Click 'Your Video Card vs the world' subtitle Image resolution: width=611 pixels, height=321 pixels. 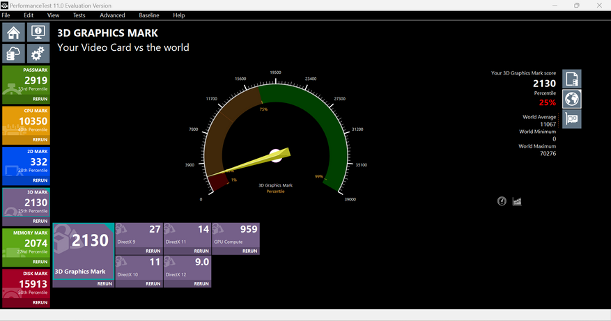123,47
